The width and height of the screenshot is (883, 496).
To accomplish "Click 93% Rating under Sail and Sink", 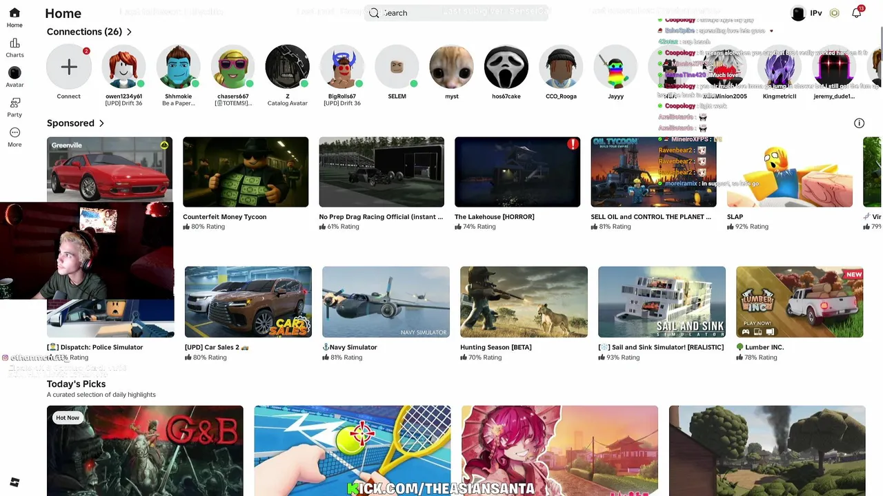I will point(619,358).
